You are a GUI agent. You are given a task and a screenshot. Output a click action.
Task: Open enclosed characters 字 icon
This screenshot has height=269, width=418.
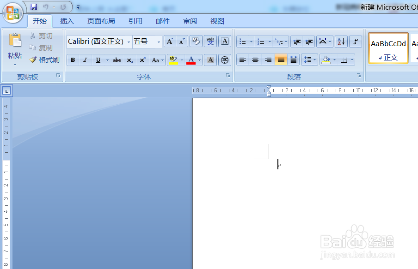tap(225, 60)
